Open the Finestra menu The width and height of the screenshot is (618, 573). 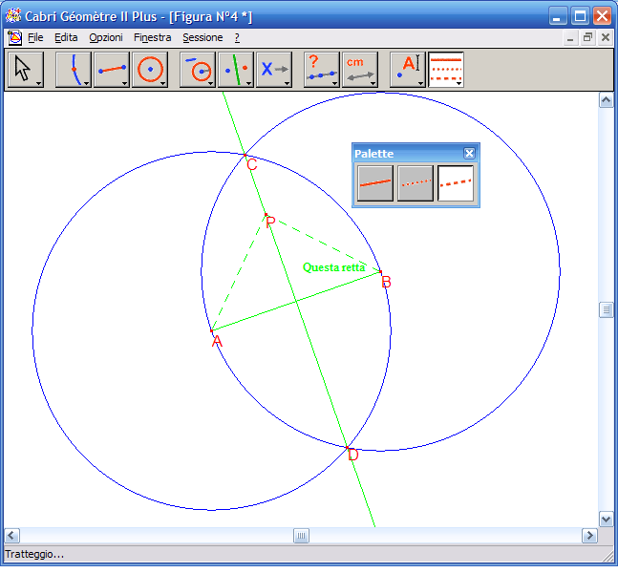152,38
